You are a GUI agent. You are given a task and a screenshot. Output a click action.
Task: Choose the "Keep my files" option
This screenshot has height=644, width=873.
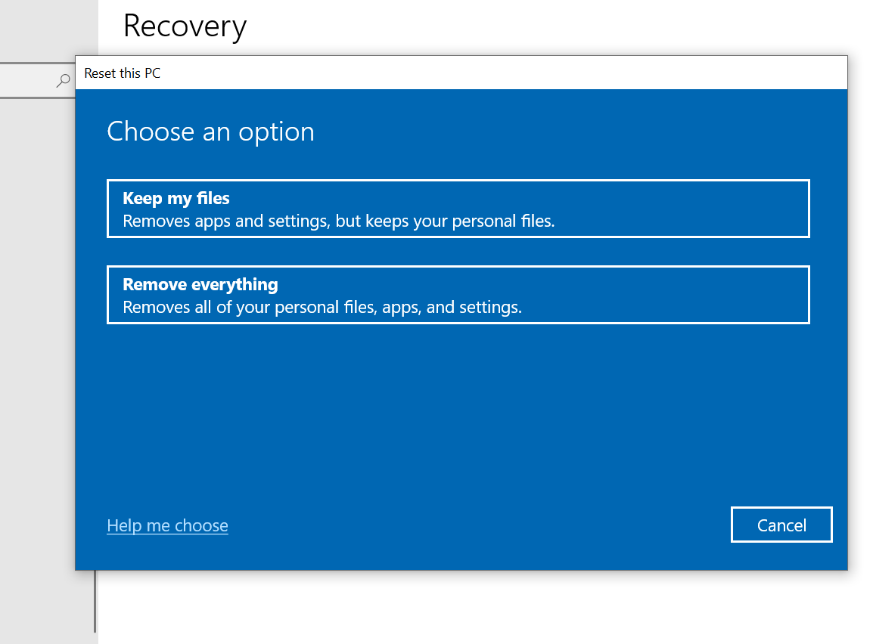[x=458, y=209]
